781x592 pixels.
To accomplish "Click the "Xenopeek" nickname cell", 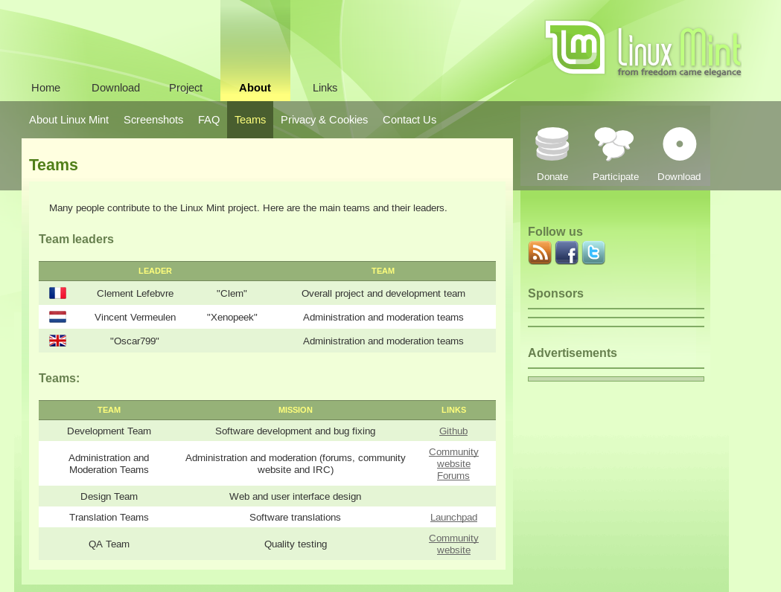I will click(232, 318).
